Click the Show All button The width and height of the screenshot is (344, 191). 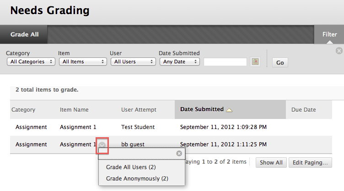tap(271, 163)
